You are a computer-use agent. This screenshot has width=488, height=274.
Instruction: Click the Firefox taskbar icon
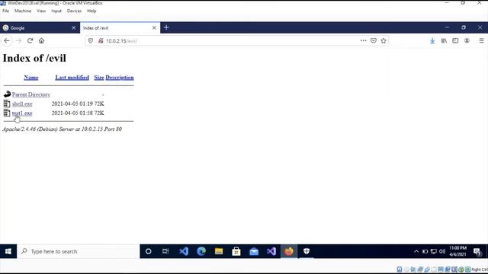click(x=288, y=251)
